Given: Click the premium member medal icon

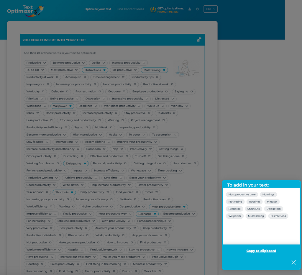Looking at the screenshot, I should pos(153,9).
